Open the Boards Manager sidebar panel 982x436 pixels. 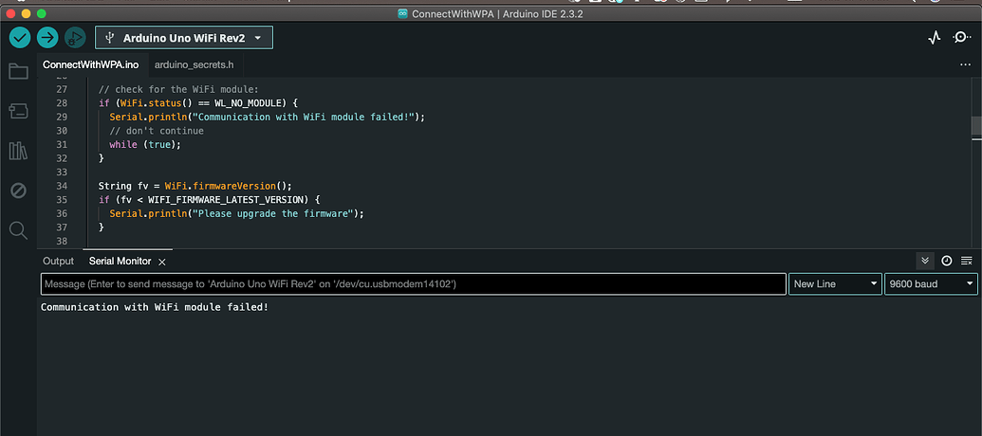18,111
